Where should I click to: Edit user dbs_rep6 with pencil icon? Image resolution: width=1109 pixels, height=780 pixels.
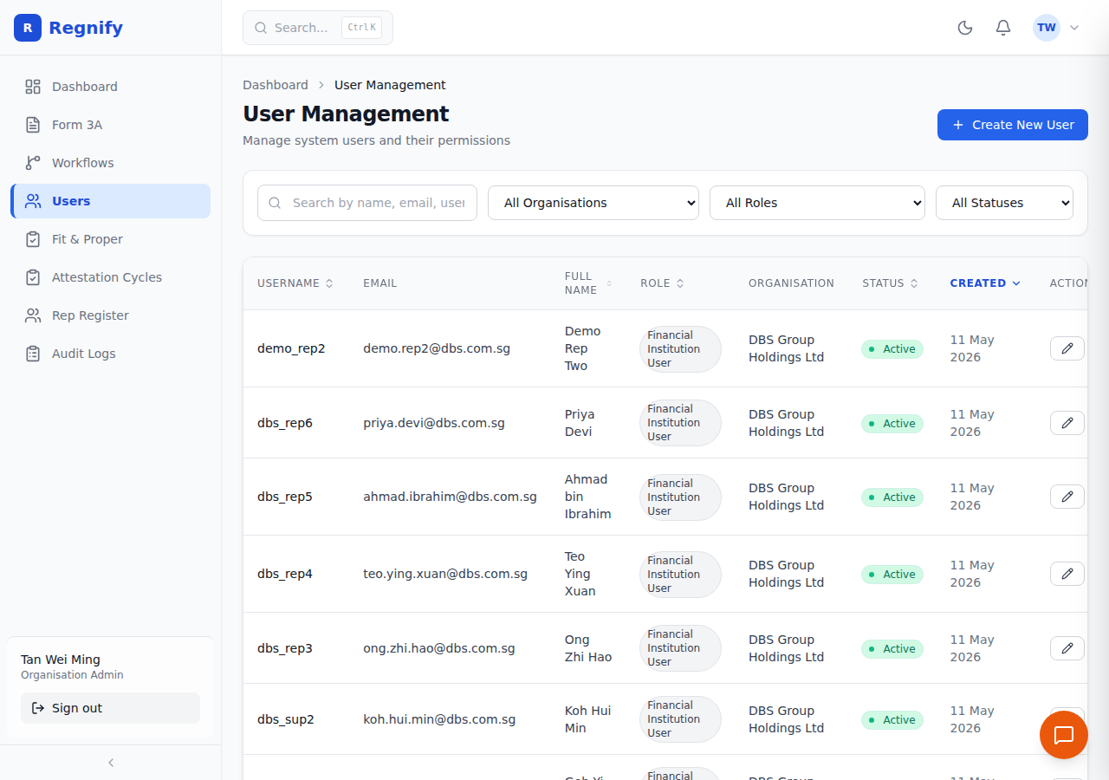pos(1067,423)
